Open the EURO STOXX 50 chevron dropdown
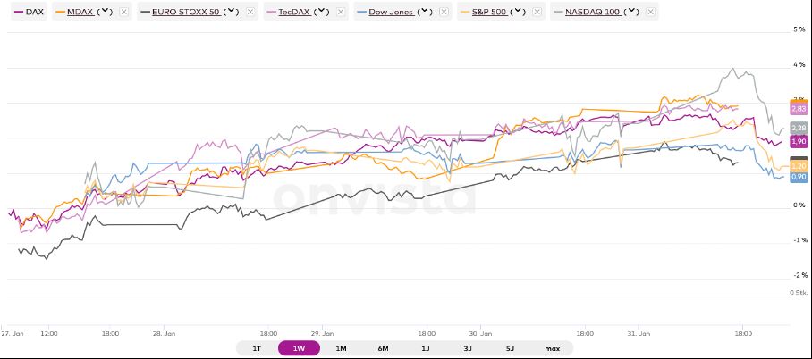Image resolution: width=812 pixels, height=359 pixels. pyautogui.click(x=232, y=13)
